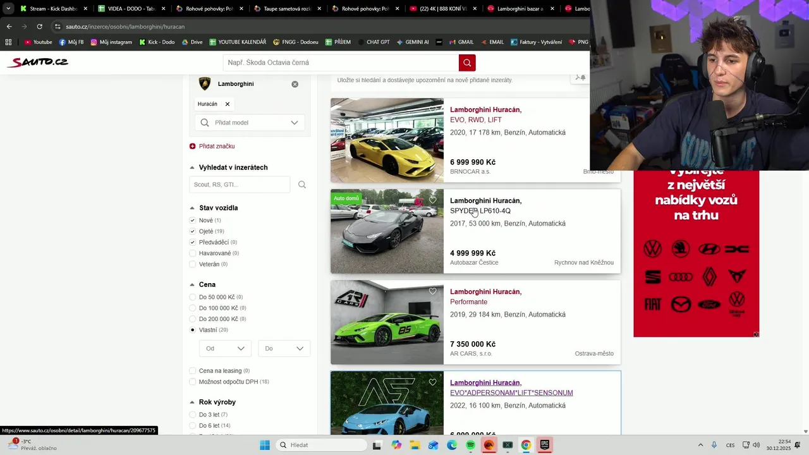Show hidden system tray icons

(700, 445)
